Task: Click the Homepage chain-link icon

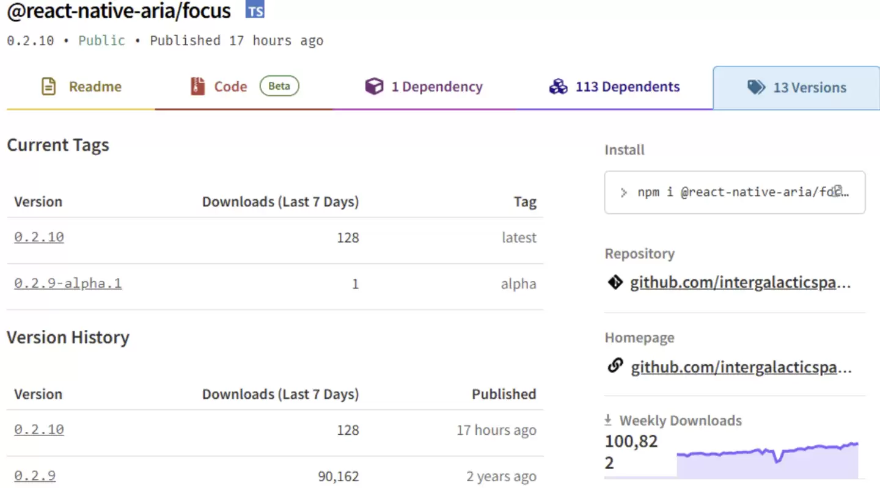Action: [x=615, y=366]
